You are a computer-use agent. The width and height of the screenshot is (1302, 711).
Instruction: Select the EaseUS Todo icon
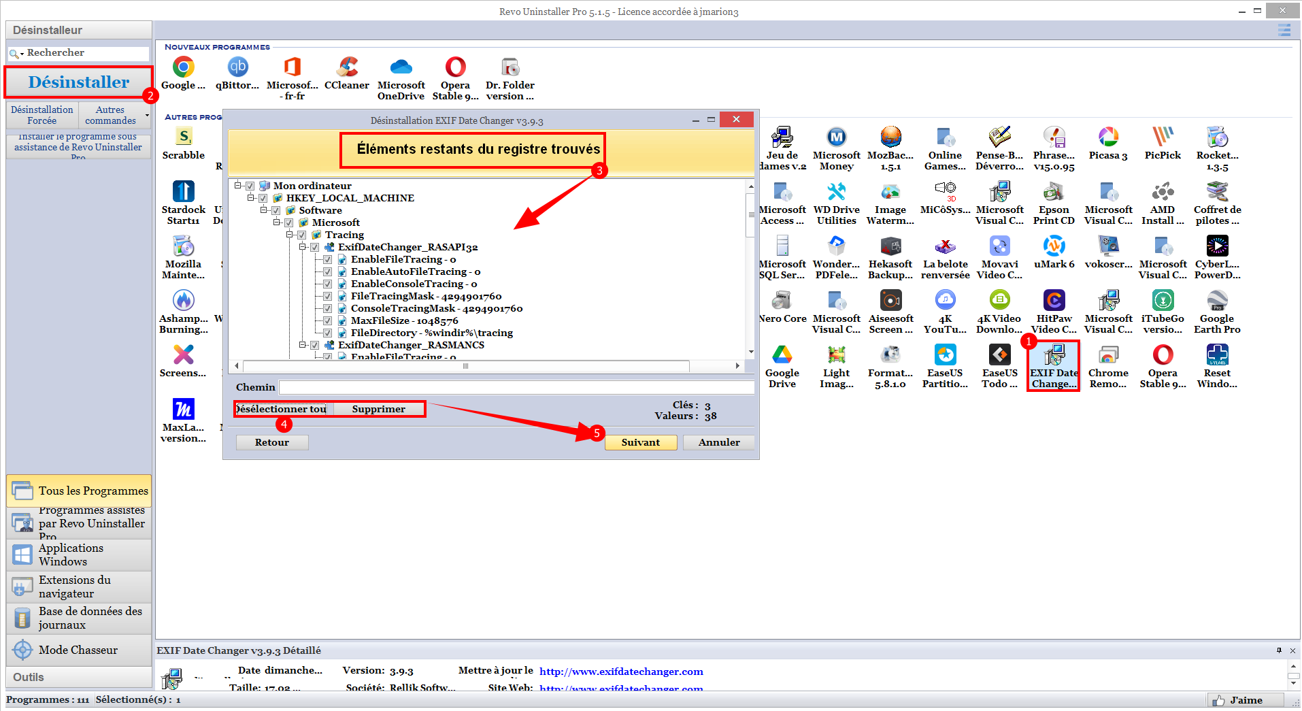(x=999, y=354)
